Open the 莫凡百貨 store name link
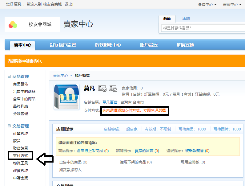The width and height of the screenshot is (245, 186). [110, 102]
